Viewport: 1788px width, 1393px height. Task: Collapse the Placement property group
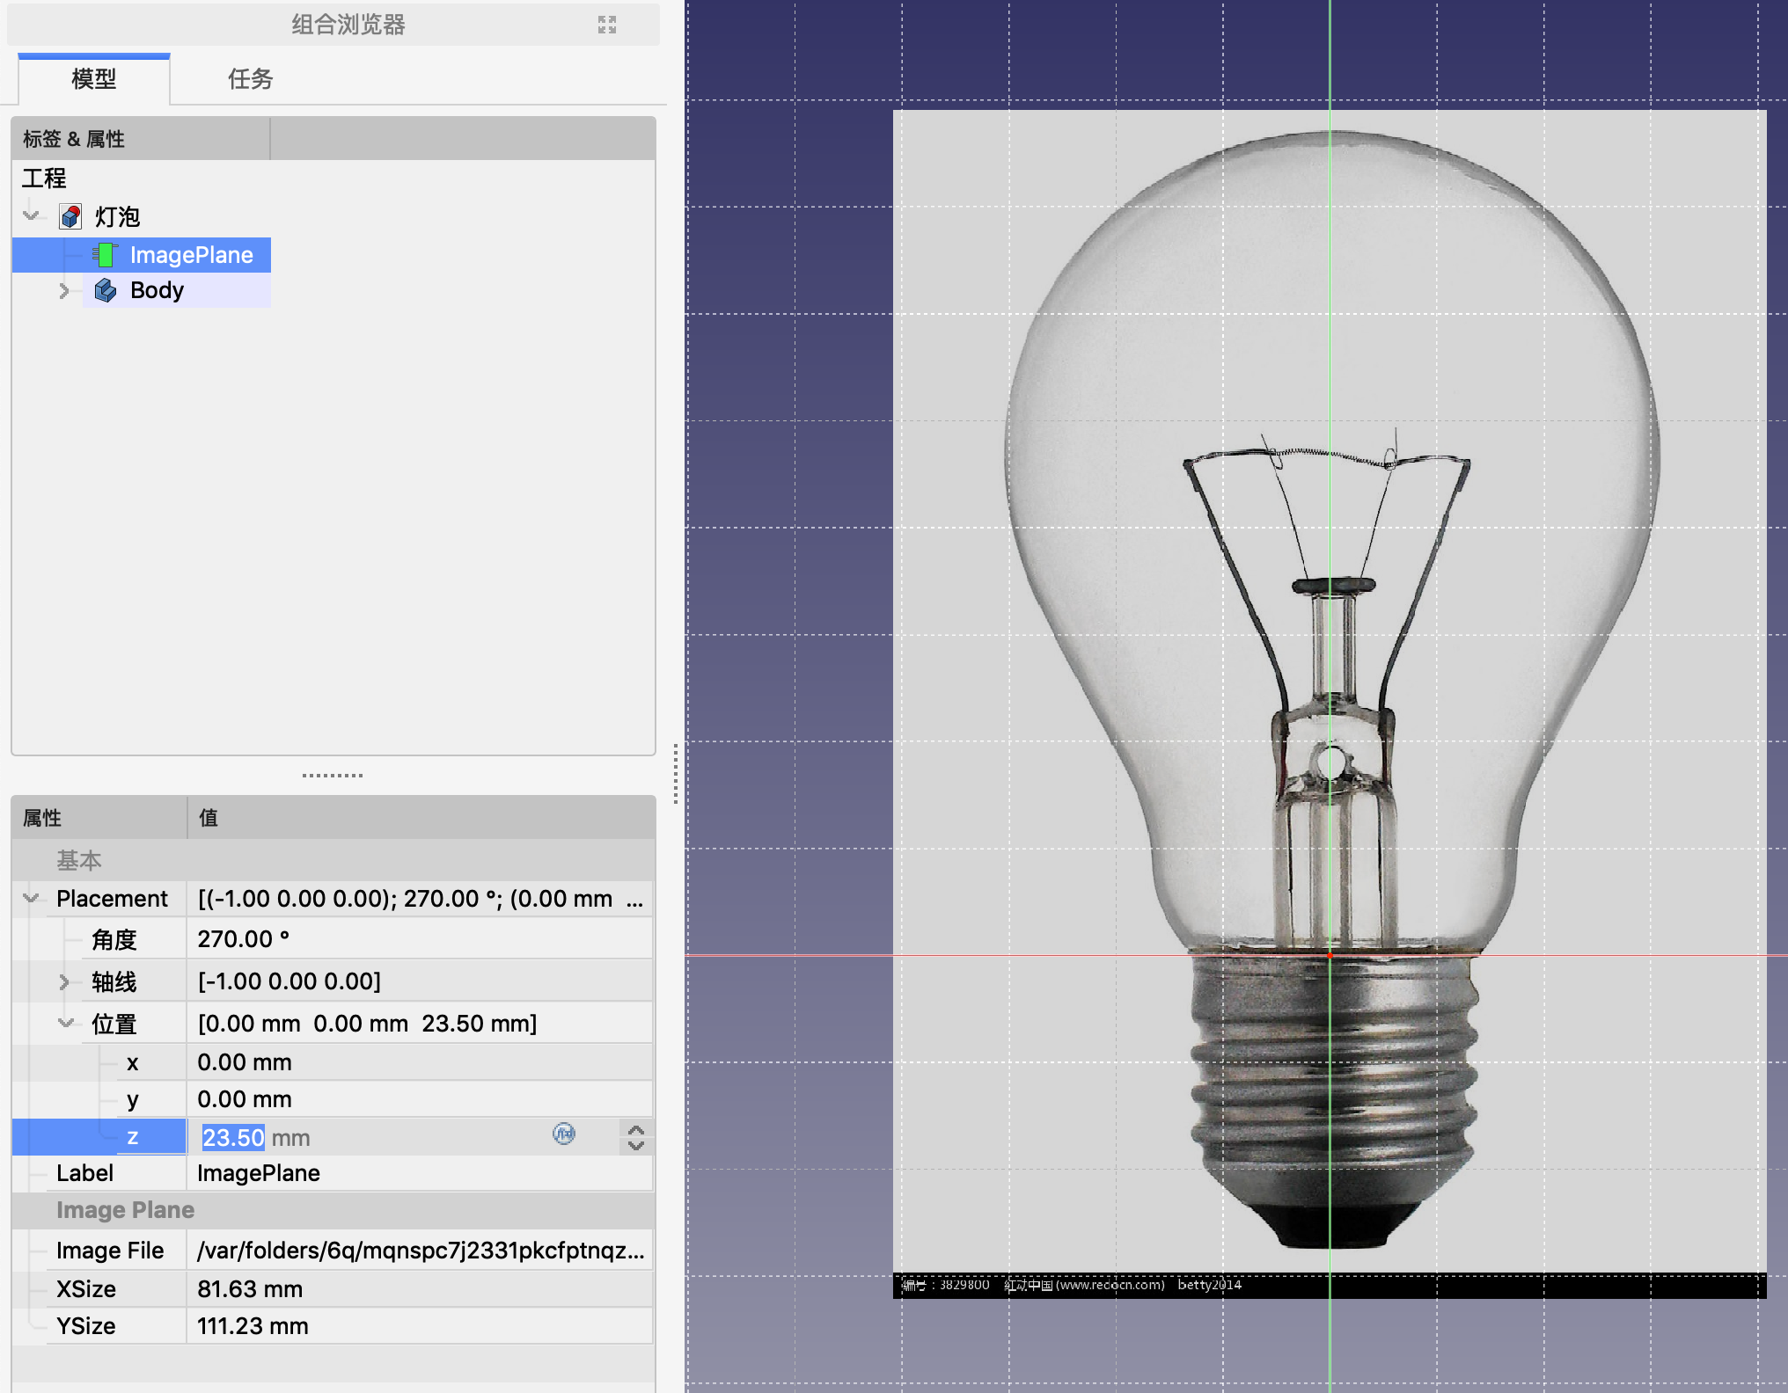(32, 898)
